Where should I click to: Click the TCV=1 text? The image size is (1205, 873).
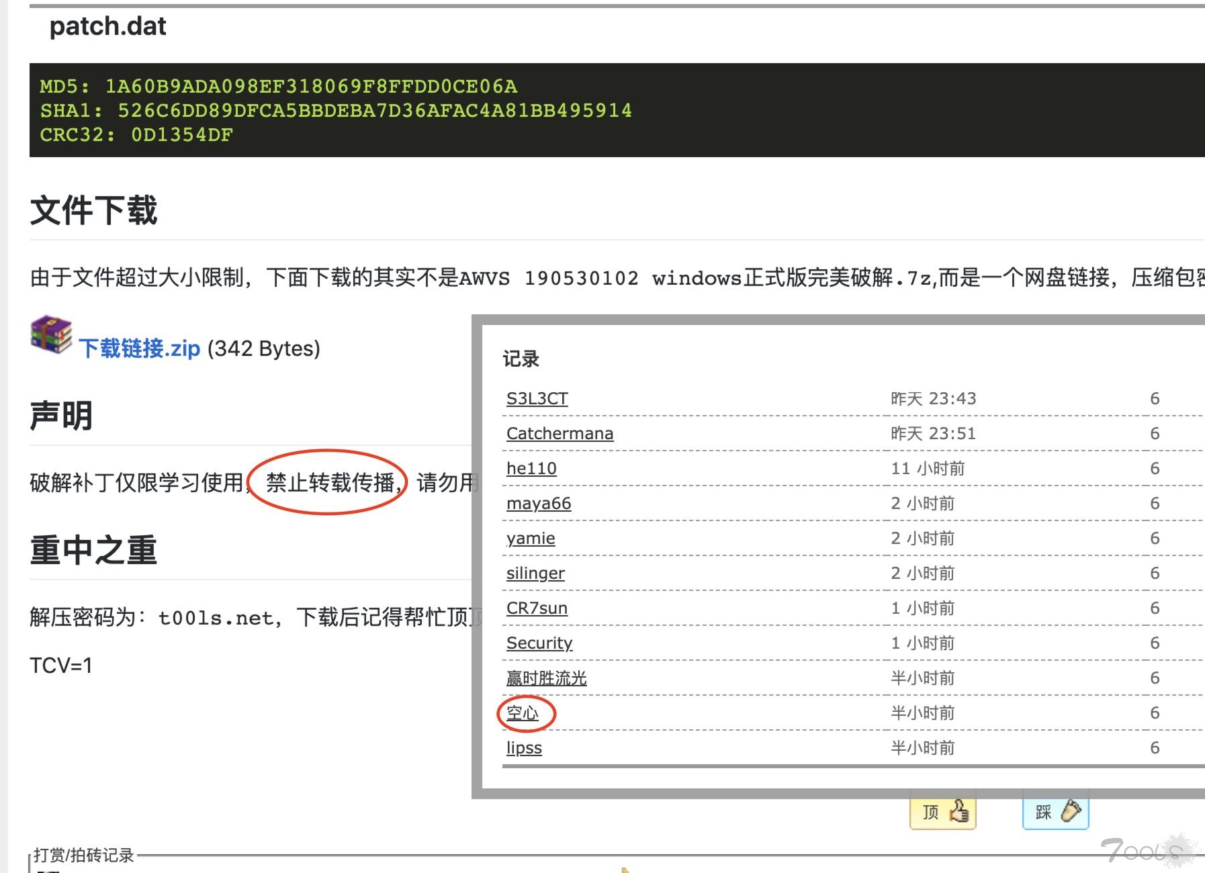pyautogui.click(x=60, y=665)
